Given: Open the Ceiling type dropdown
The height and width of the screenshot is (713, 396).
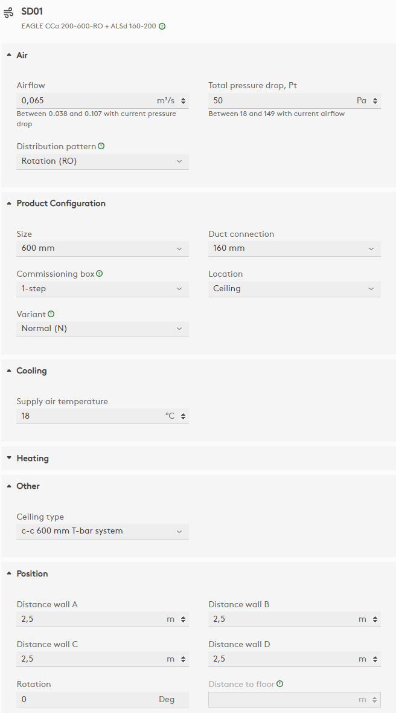Looking at the screenshot, I should [103, 531].
